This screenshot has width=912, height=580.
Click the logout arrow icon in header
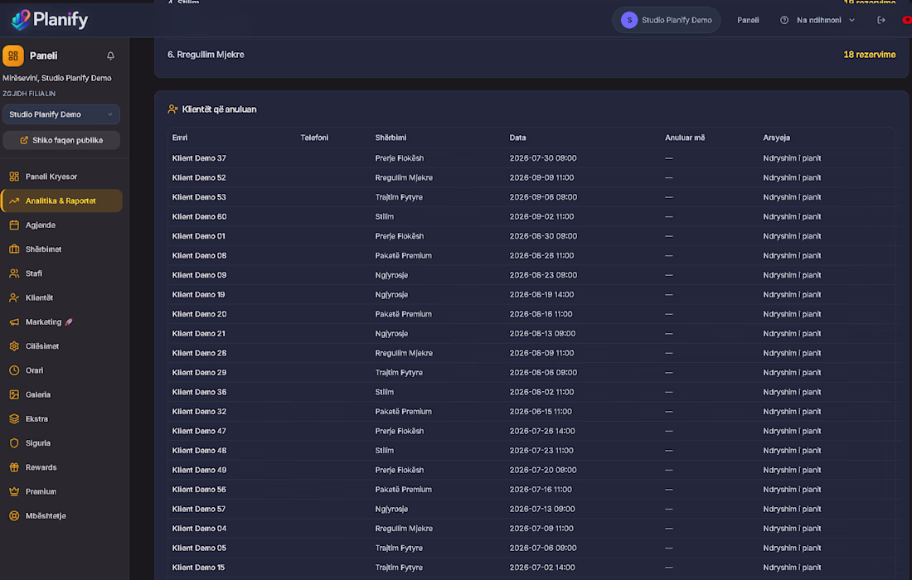pyautogui.click(x=881, y=21)
